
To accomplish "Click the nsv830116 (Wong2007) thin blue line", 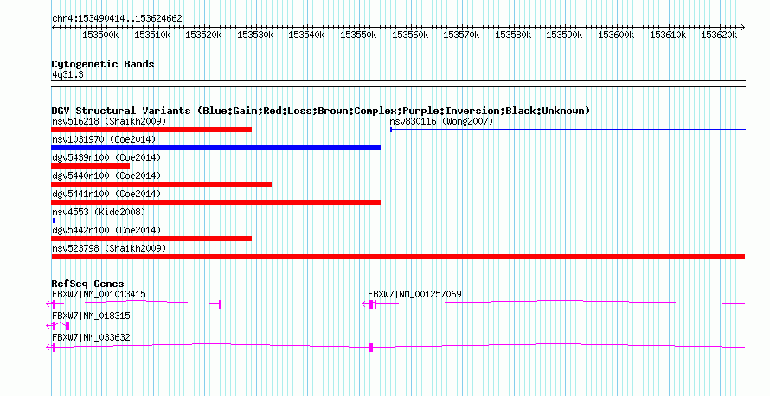I will point(568,130).
